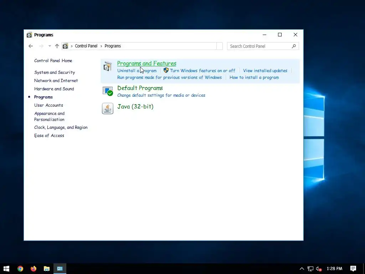Click View installed updates link
The image size is (365, 274).
tap(265, 70)
